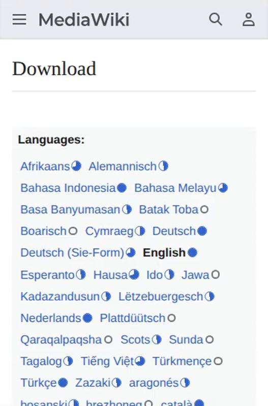Click the Deutsch (Sie-Form) link

point(72,252)
